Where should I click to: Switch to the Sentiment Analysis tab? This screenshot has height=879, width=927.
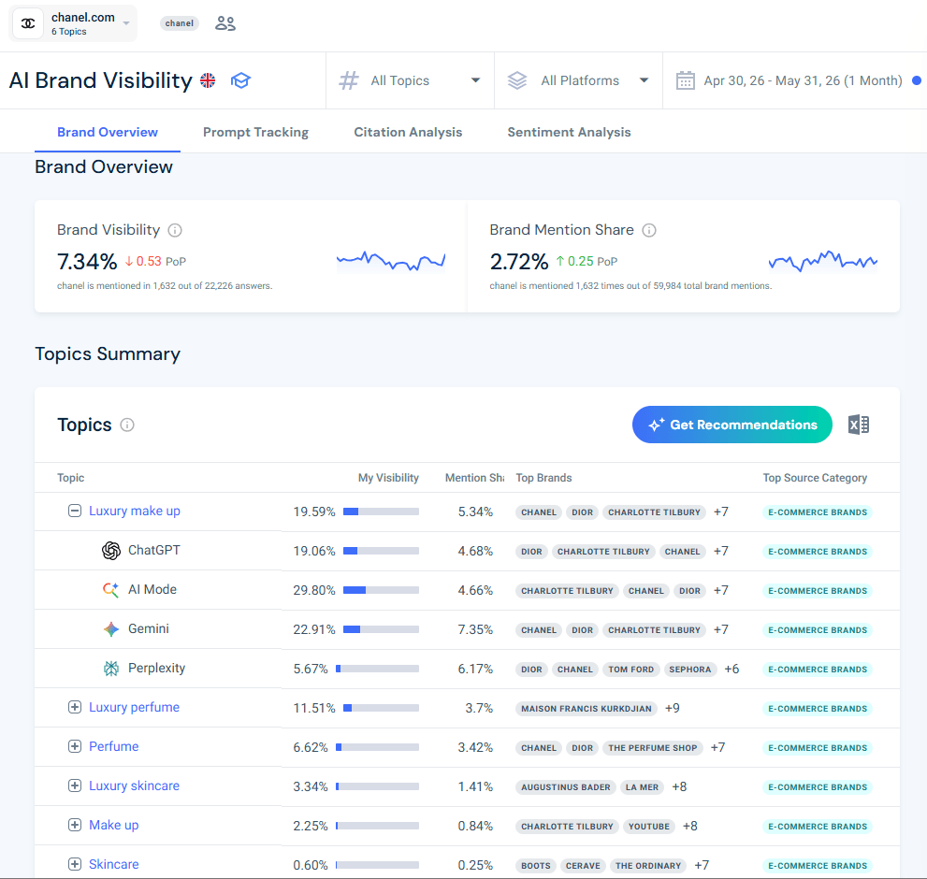tap(569, 133)
